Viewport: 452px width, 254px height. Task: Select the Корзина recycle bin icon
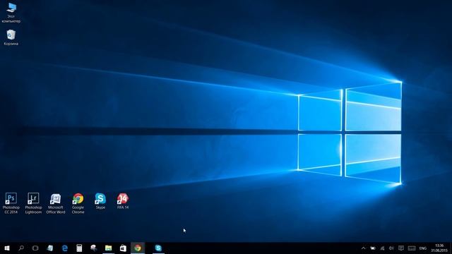click(x=11, y=37)
